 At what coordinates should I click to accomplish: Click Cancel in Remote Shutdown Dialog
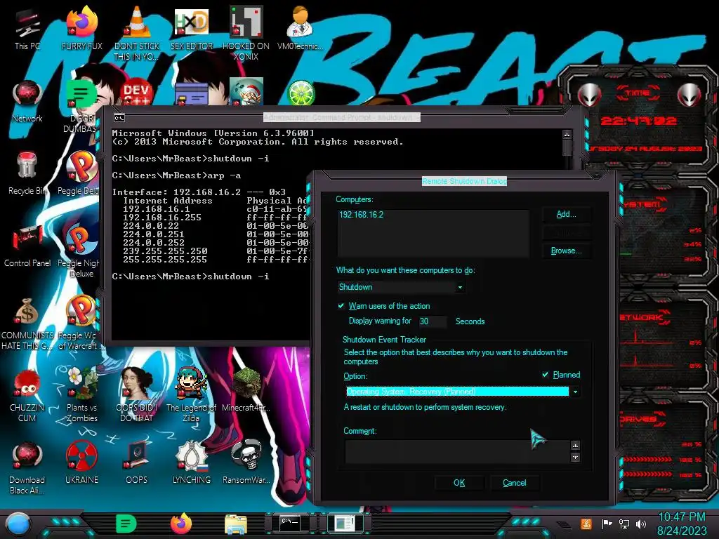click(514, 483)
